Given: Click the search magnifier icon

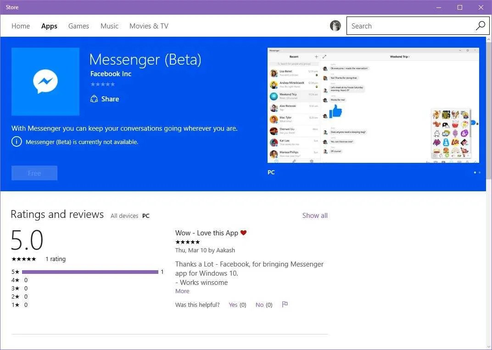Looking at the screenshot, I should pyautogui.click(x=481, y=26).
